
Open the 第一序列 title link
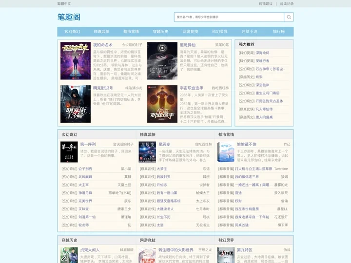(x=88, y=144)
